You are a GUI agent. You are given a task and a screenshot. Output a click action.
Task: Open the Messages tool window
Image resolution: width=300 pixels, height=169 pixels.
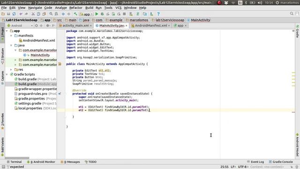coord(70,162)
